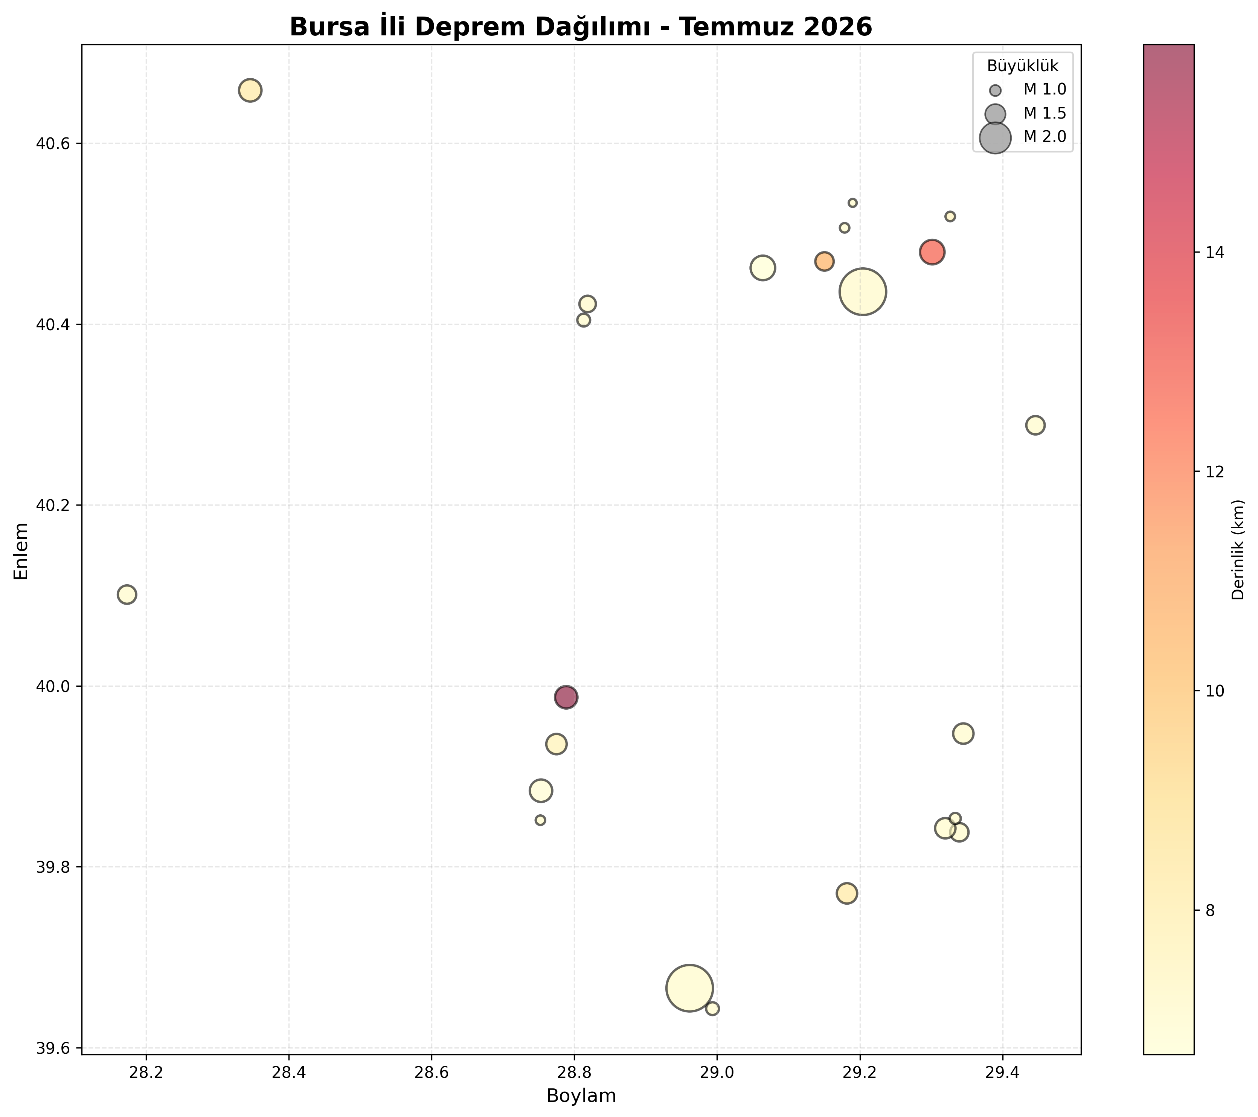Image resolution: width=1258 pixels, height=1117 pixels.
Task: Click the depth colorbar gradient
Action: [1169, 550]
